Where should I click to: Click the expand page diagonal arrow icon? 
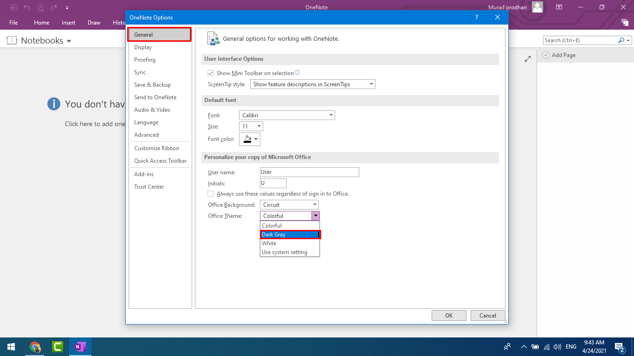click(x=528, y=59)
